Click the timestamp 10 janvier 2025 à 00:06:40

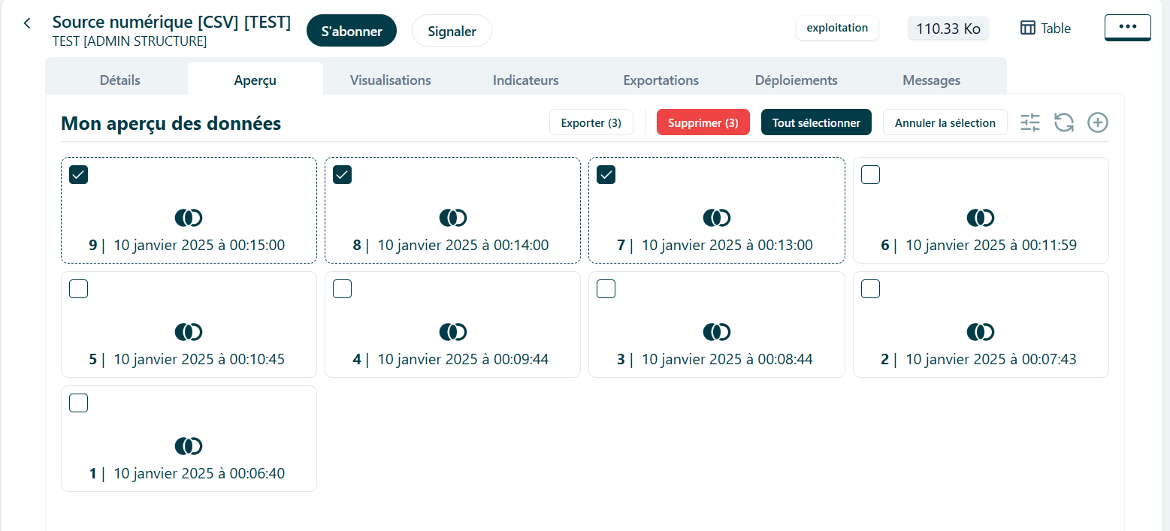(x=199, y=473)
